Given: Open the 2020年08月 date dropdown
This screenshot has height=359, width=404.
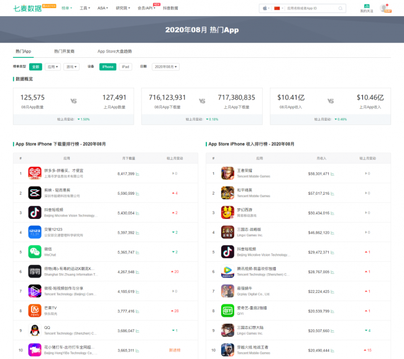Looking at the screenshot, I should pyautogui.click(x=166, y=67).
